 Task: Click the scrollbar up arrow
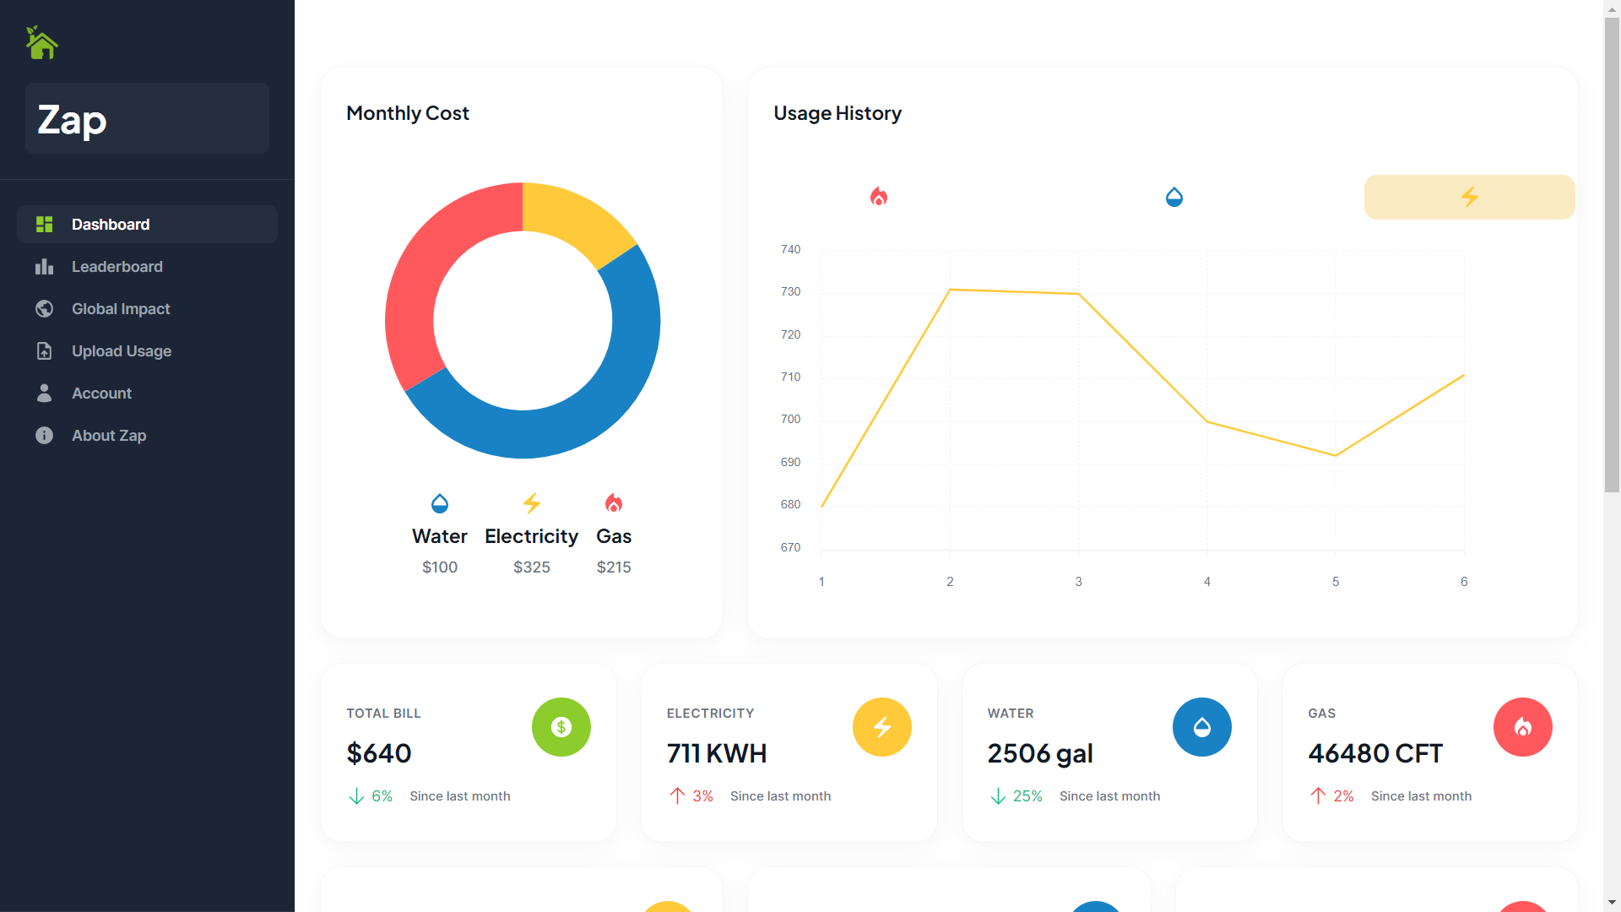click(1613, 8)
